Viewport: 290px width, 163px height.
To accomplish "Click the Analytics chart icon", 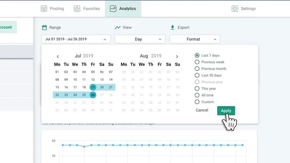I will pyautogui.click(x=113, y=9).
